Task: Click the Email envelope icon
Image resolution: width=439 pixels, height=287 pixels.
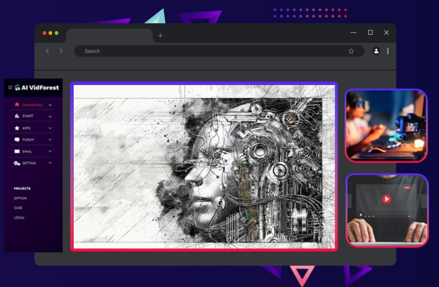Action: [17, 151]
